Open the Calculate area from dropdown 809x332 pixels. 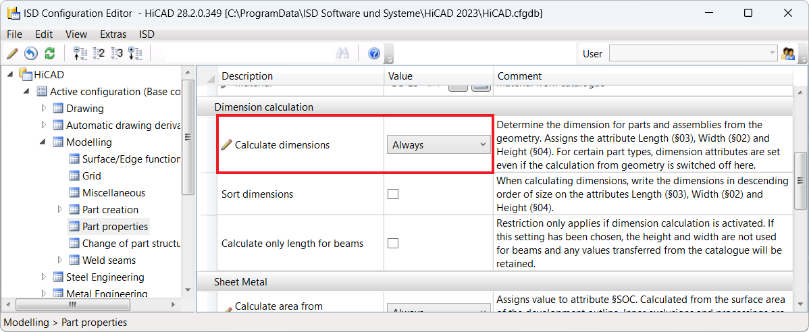[x=438, y=309]
